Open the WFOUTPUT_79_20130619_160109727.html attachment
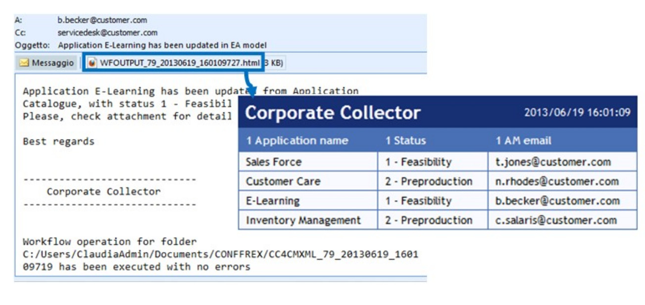645x305 pixels. [180, 63]
